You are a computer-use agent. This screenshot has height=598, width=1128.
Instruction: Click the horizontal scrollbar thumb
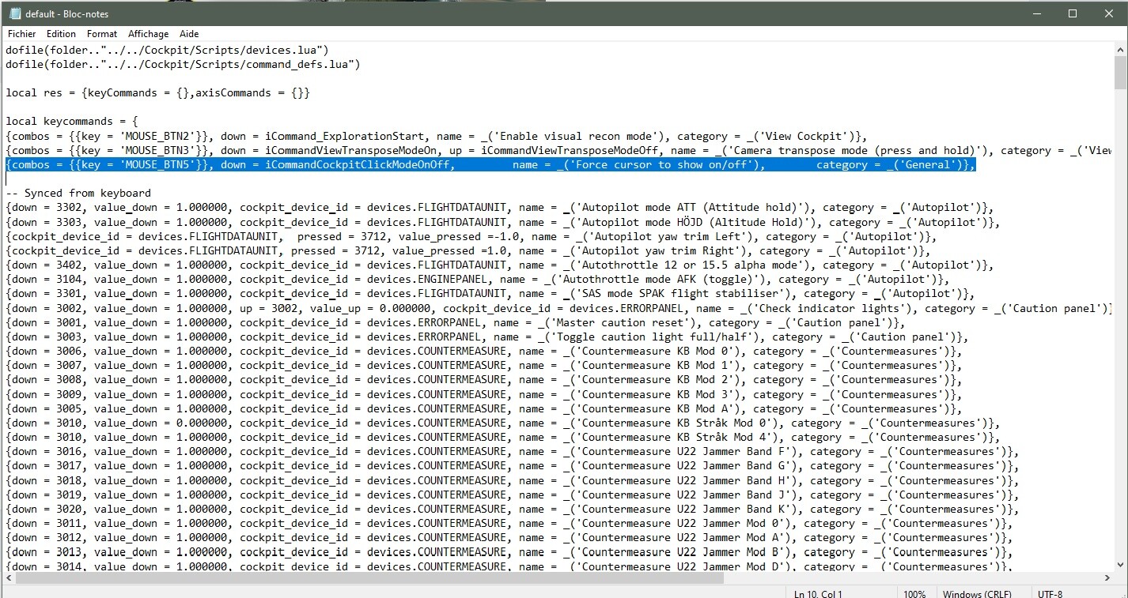coord(369,577)
